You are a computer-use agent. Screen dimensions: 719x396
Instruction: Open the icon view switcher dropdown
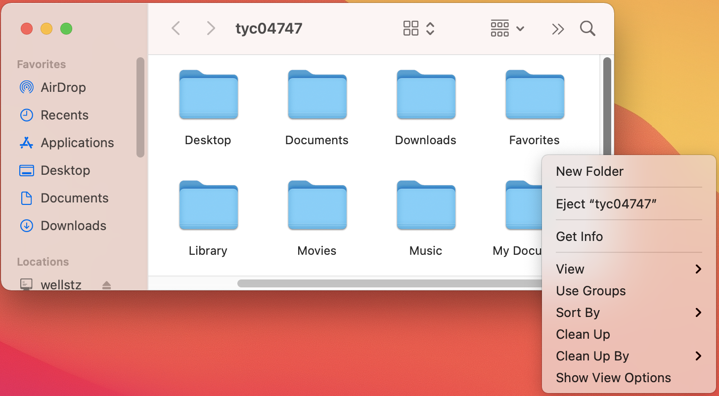click(x=418, y=29)
